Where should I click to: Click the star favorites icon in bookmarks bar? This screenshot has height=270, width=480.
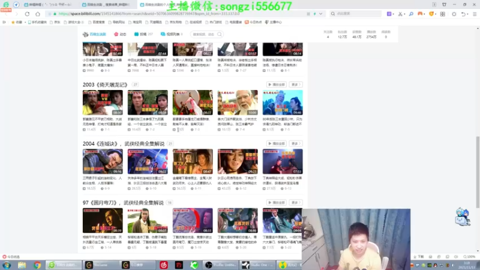coord(13,22)
